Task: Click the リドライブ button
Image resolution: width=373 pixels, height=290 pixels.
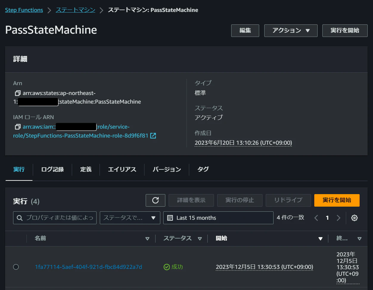Action: (288, 200)
